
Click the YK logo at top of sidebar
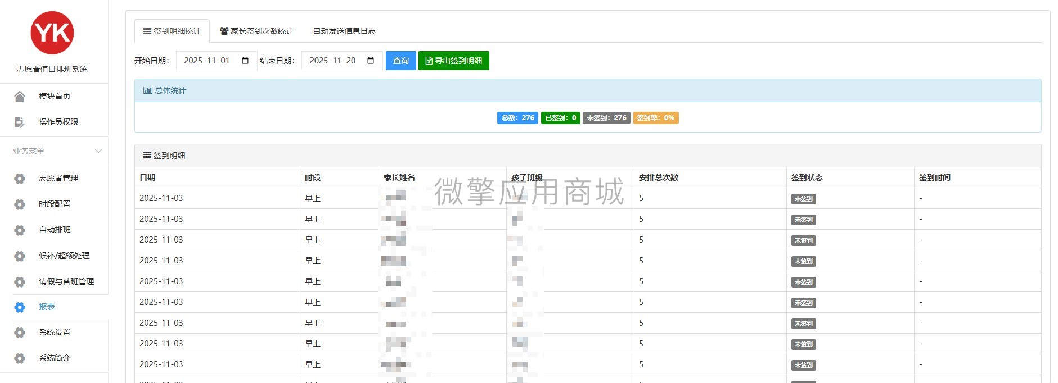coord(52,33)
